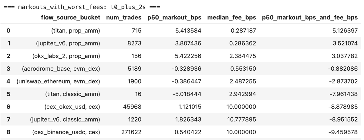This screenshot has height=140, width=364.
Task: Select cell (okx_labs_2, prop_amm)
Action: [x=66, y=56]
